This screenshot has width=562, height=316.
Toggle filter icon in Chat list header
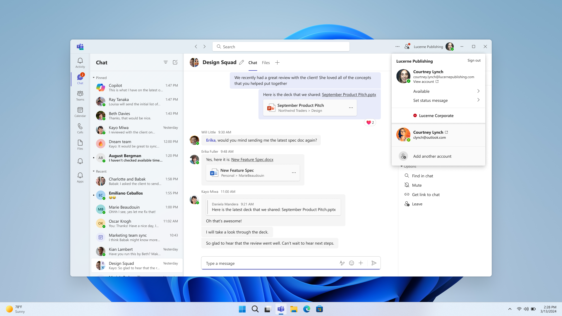coord(166,62)
